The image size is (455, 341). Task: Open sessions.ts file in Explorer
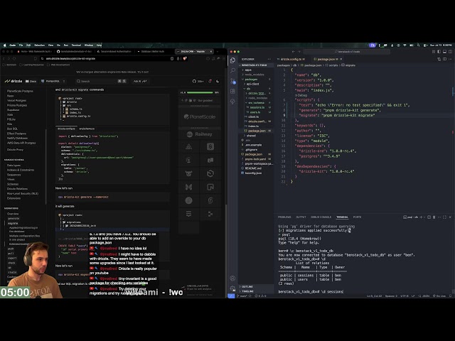pyautogui.click(x=257, y=107)
